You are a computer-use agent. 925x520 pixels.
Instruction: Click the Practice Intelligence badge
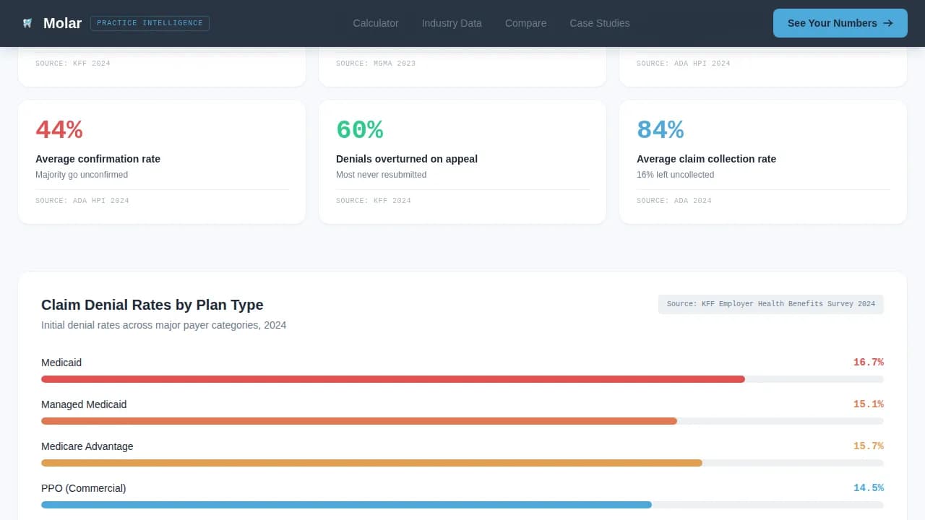pos(150,23)
